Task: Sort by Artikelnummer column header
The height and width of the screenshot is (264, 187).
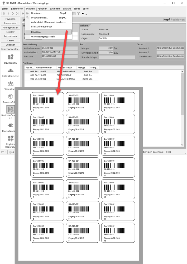Action: (46, 68)
